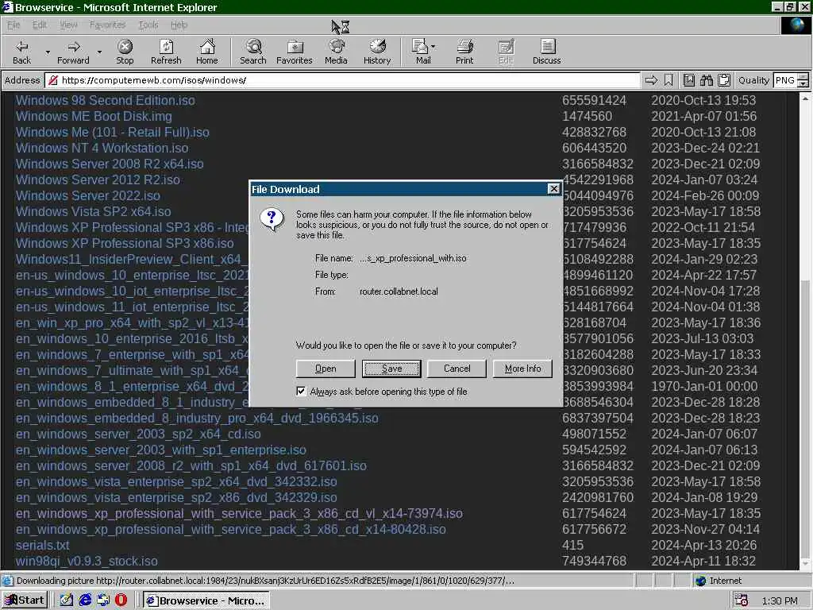Screen dimensions: 813x610
Task: Open the File menu
Action: (13, 25)
